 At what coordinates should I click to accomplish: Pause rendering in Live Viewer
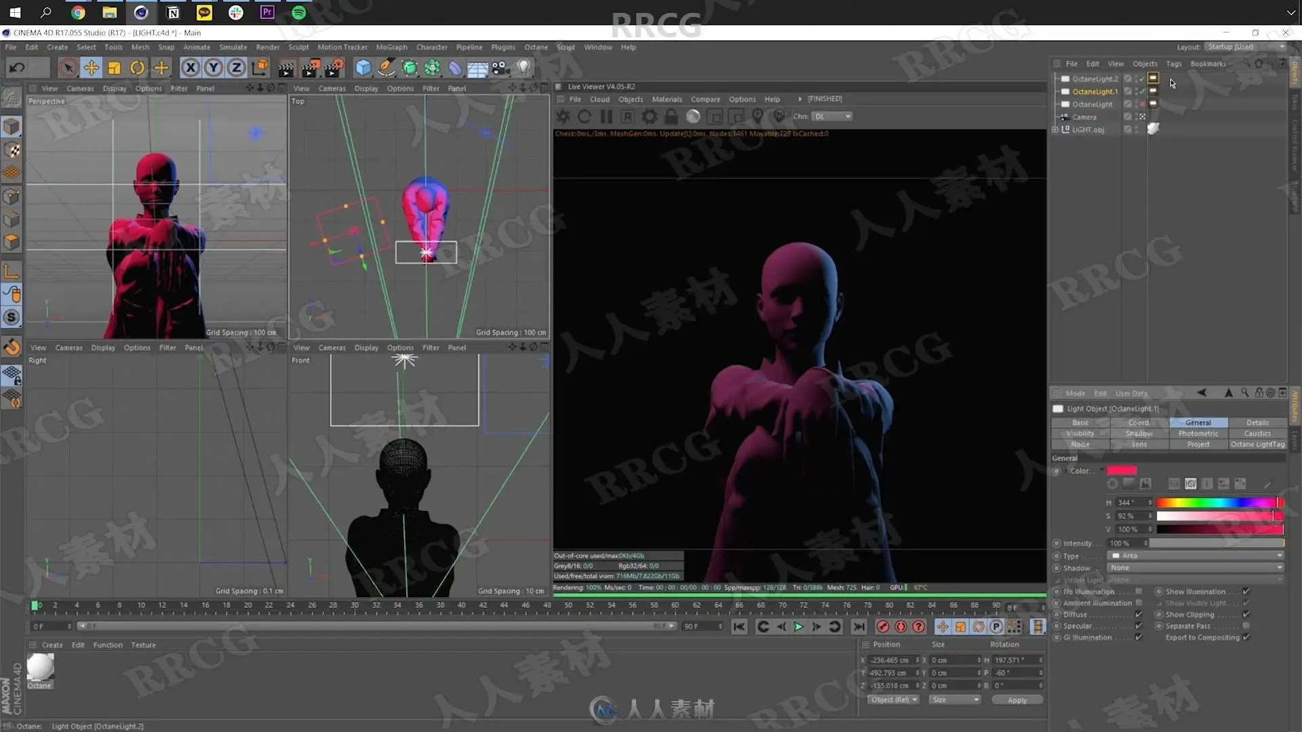tap(606, 117)
